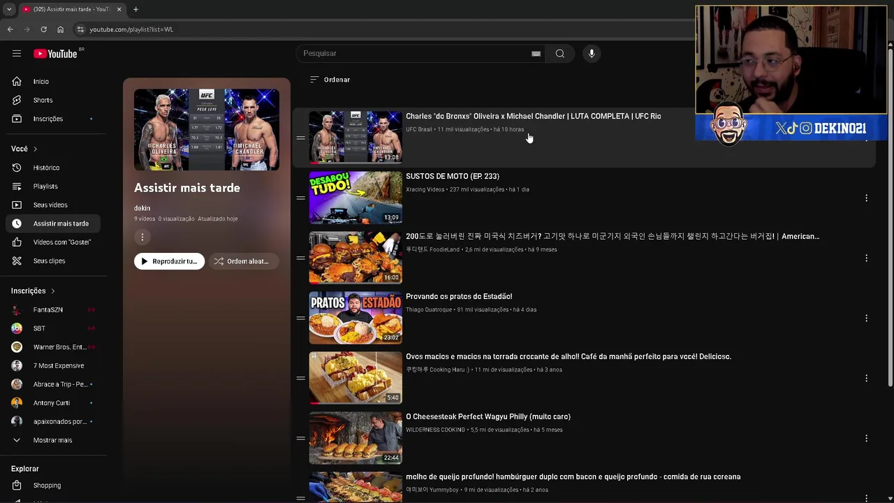Open Vídeos com "Gostei" list
Screen dimensions: 894x503
(x=54, y=242)
